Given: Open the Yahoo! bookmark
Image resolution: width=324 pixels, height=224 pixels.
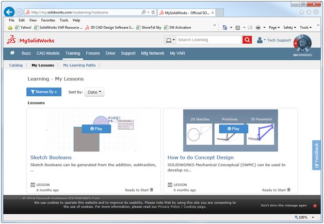Looking at the screenshot, I should 23,27.
